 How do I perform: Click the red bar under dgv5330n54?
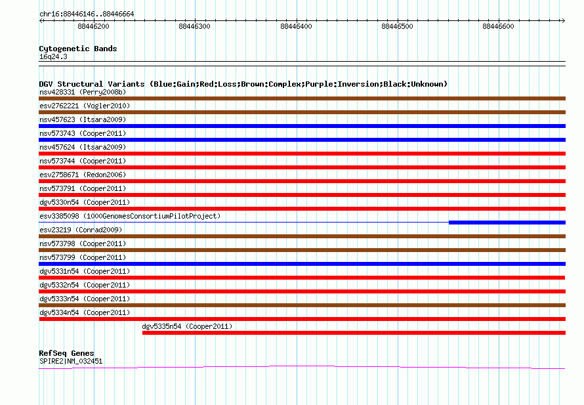click(x=302, y=209)
